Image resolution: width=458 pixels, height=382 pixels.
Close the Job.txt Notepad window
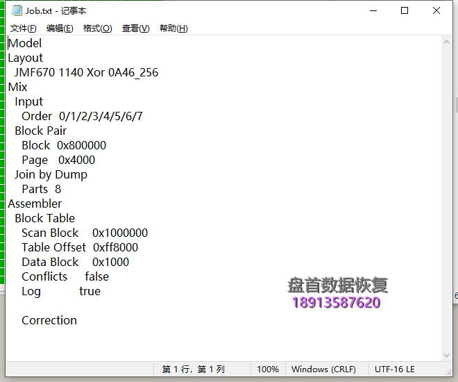[x=436, y=11]
